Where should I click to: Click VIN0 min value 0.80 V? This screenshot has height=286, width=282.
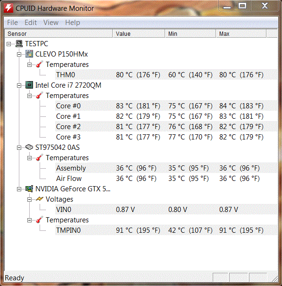click(x=178, y=209)
